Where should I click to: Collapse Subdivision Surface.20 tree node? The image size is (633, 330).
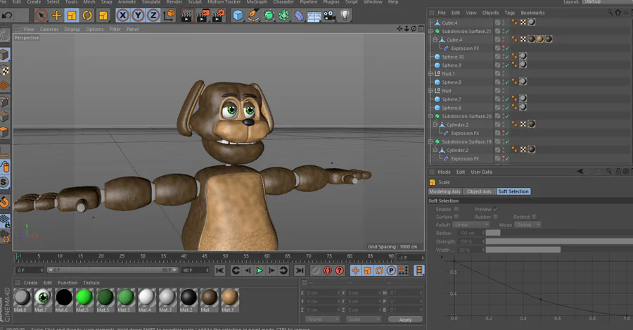pos(430,116)
